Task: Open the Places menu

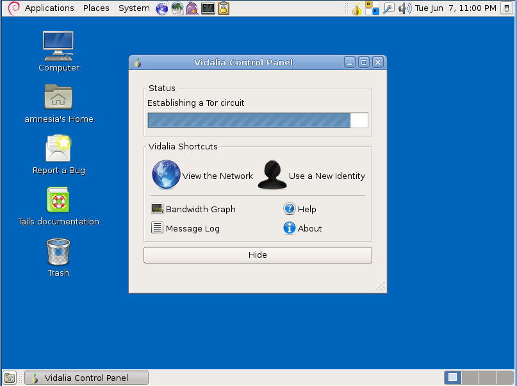Action: (96, 8)
